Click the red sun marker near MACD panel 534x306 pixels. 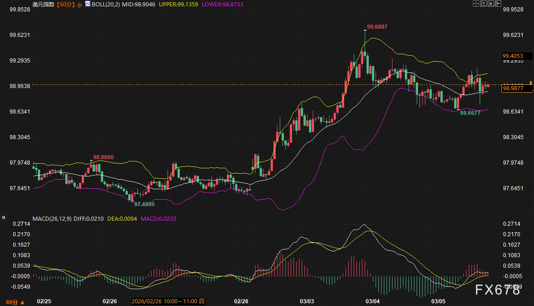(x=4, y=218)
